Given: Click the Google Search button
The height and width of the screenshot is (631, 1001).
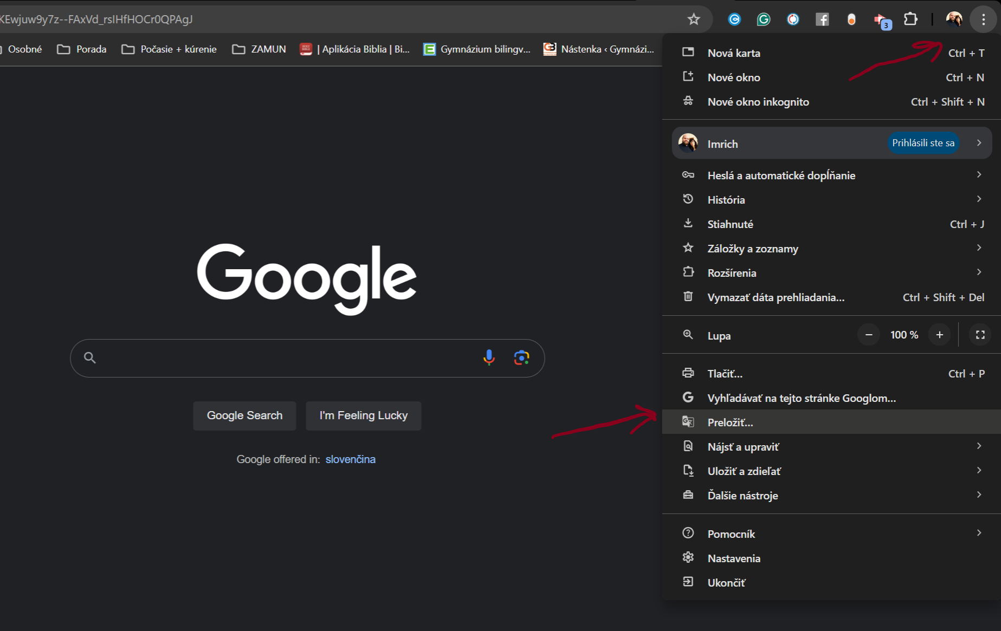Looking at the screenshot, I should [244, 415].
